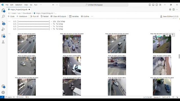This screenshot has width=180, height=101.
Task: Open the notifications bell
Action: tap(173, 97)
